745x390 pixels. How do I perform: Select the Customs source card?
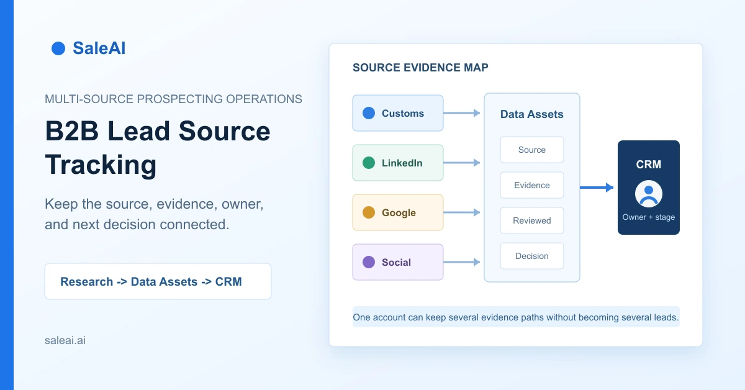398,113
